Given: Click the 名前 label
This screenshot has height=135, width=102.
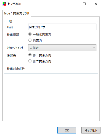Looking at the screenshot, I should (x=10, y=27).
